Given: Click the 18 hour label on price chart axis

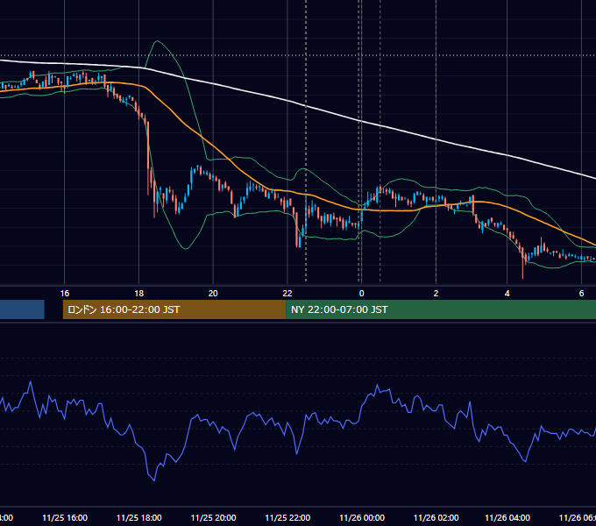Looking at the screenshot, I should click(x=139, y=294).
